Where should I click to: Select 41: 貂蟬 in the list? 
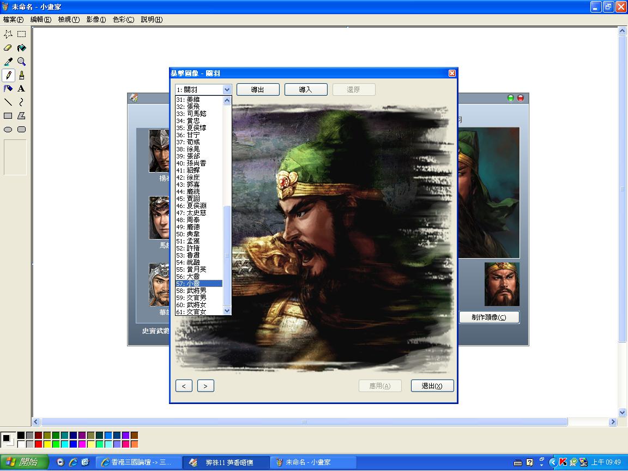click(x=199, y=170)
